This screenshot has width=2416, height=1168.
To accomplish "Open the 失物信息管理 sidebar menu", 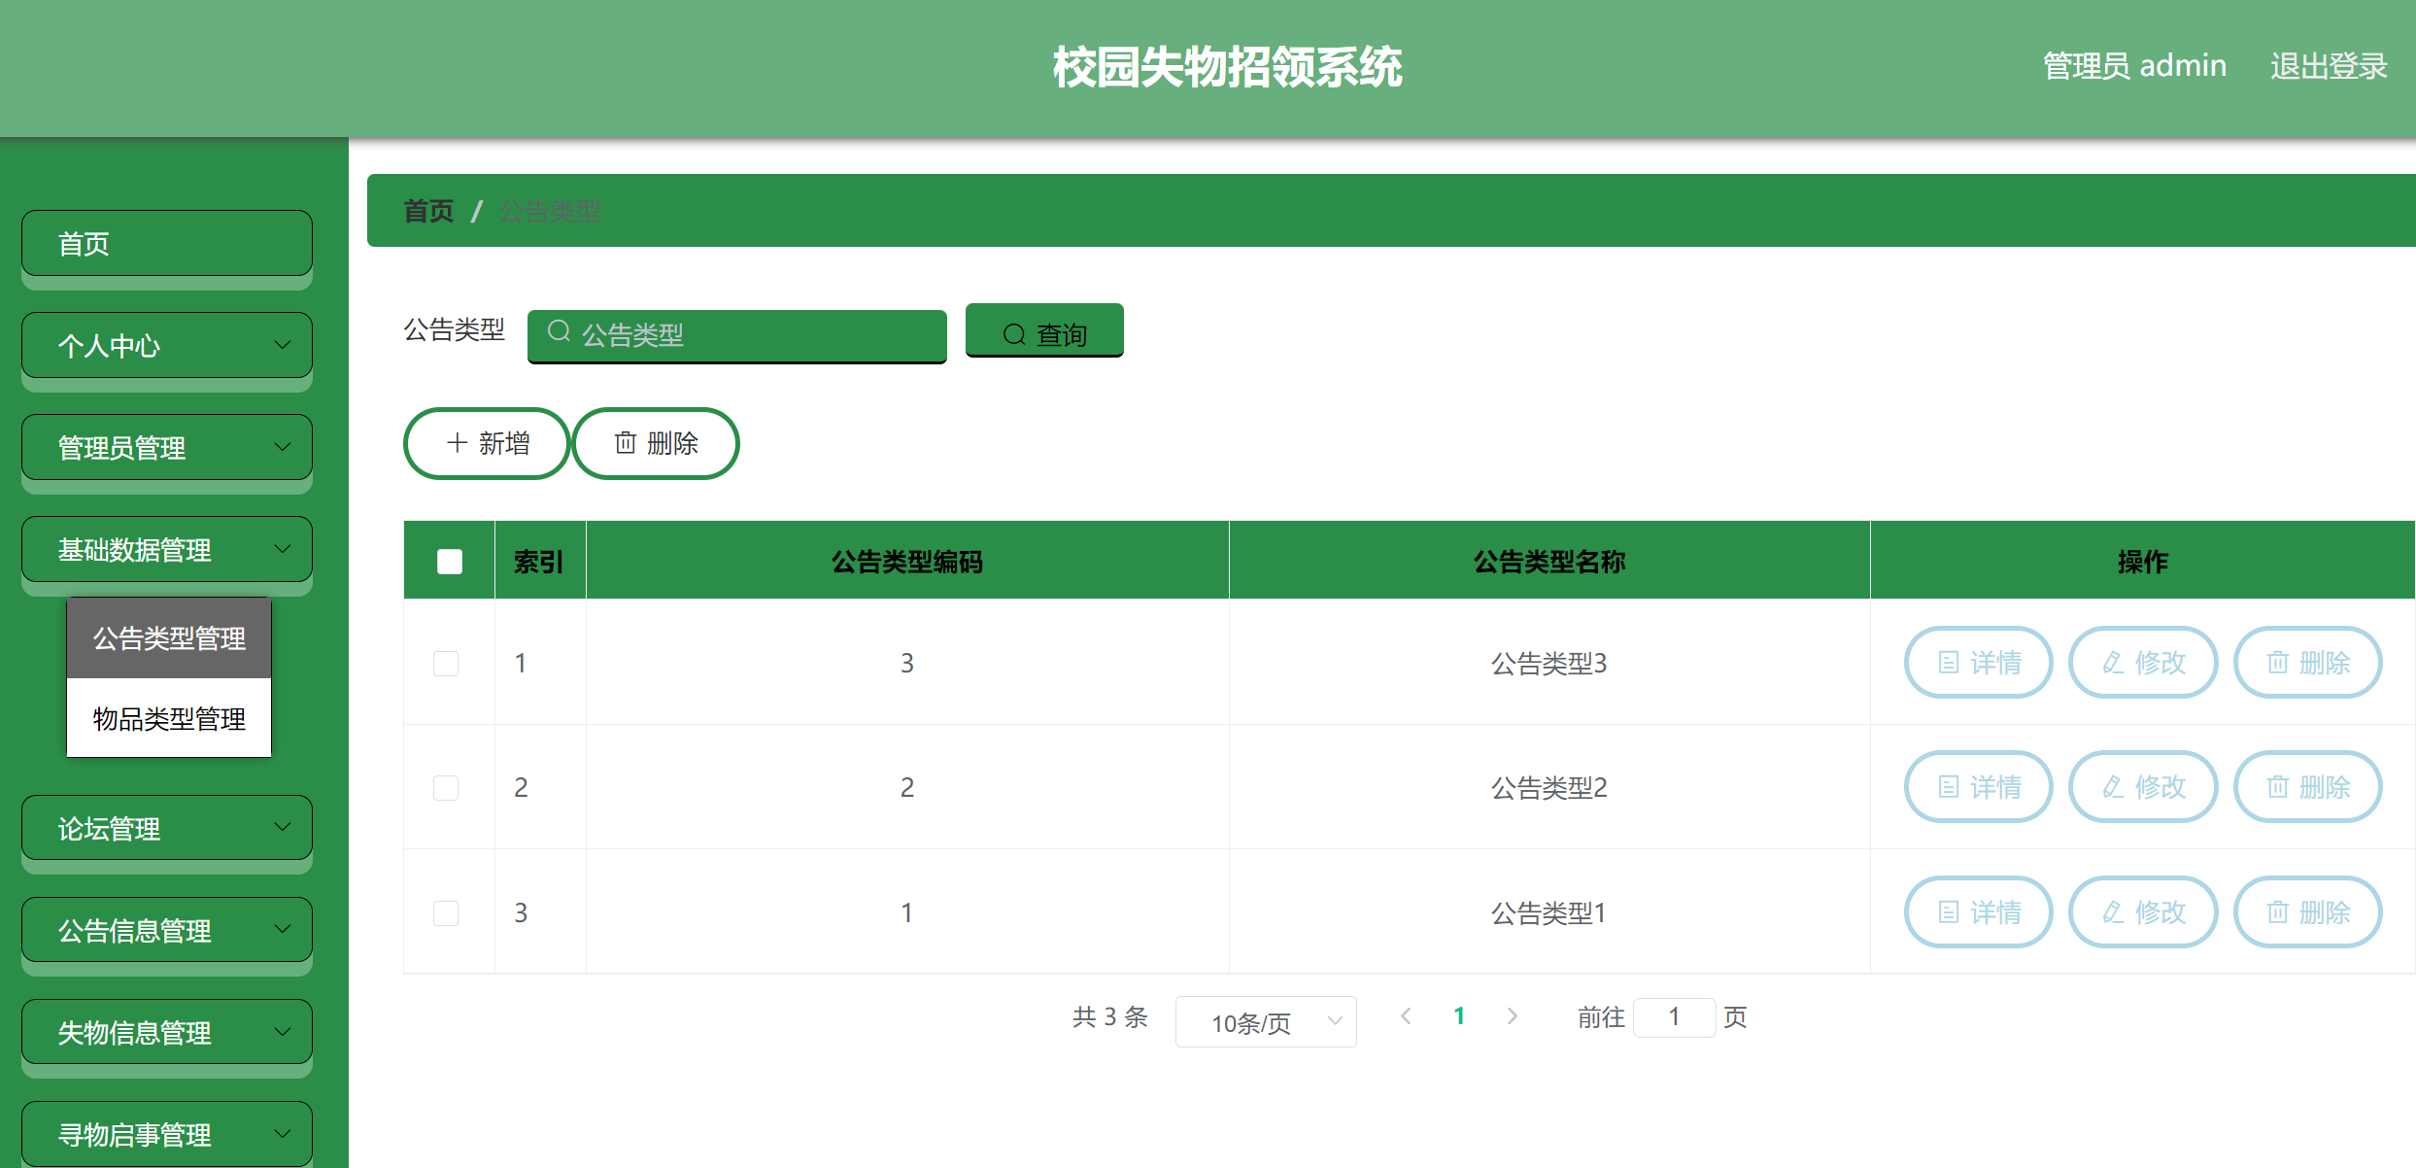I will (167, 1032).
